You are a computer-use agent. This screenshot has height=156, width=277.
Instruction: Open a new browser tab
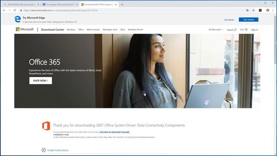coord(122,5)
